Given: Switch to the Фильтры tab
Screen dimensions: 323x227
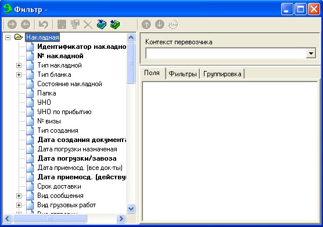Looking at the screenshot, I should [182, 74].
